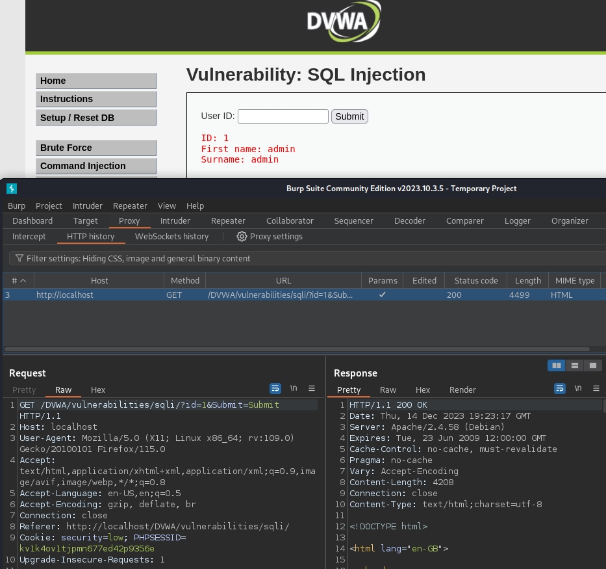The height and width of the screenshot is (569, 606).
Task: Select the localhost GET history row
Action: [195, 295]
